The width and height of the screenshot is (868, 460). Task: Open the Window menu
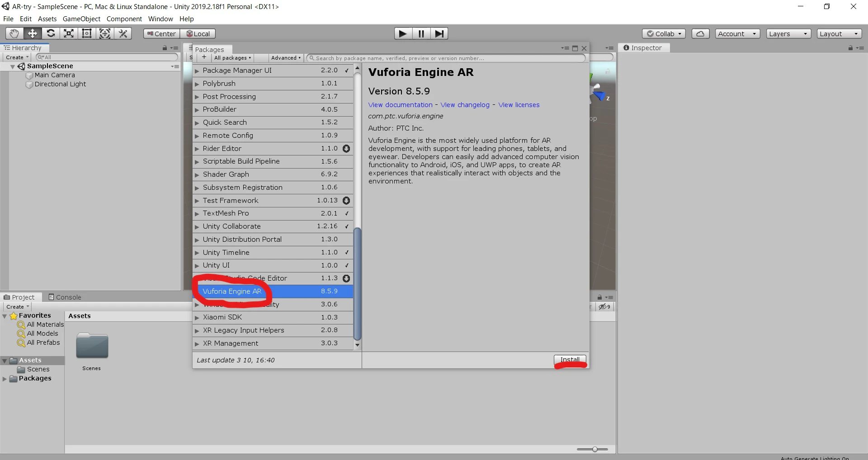point(160,19)
